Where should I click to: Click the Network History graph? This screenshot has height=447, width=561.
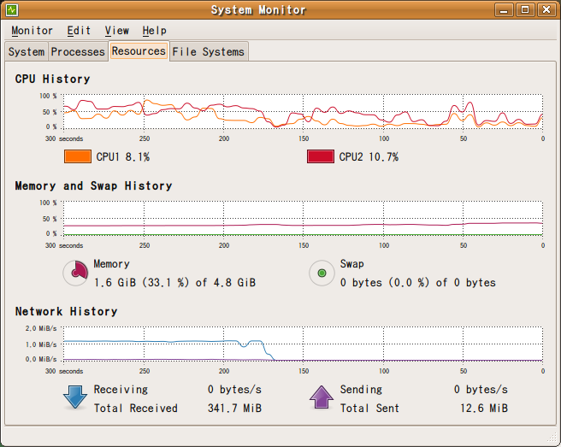point(303,344)
